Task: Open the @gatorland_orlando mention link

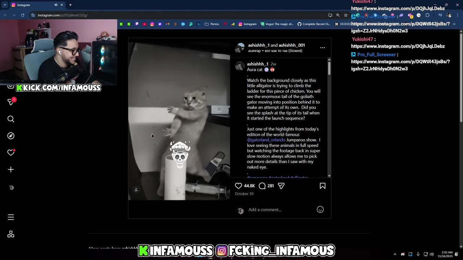Action: (x=266, y=140)
